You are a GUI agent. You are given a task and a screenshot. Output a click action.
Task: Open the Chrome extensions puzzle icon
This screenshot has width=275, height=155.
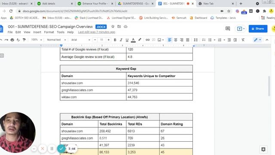point(264,11)
